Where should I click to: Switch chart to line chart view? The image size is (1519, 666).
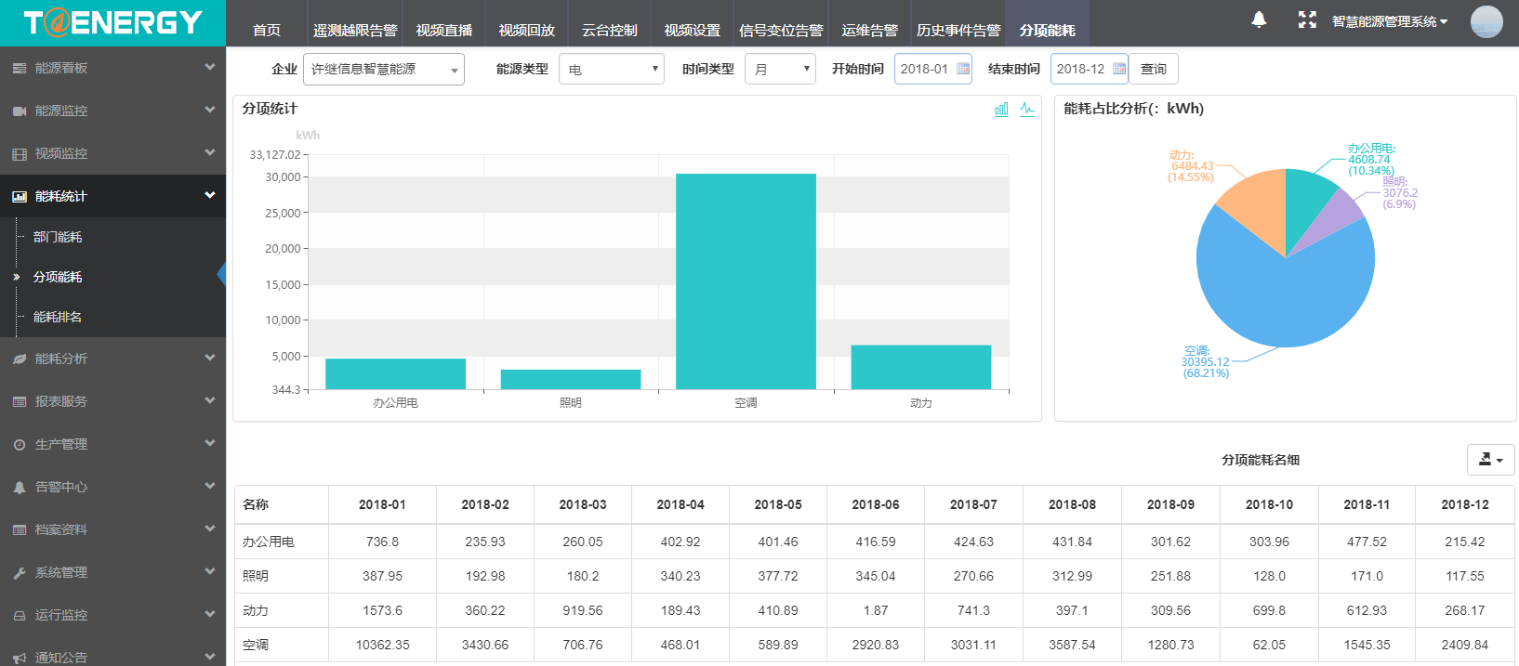(x=1026, y=109)
